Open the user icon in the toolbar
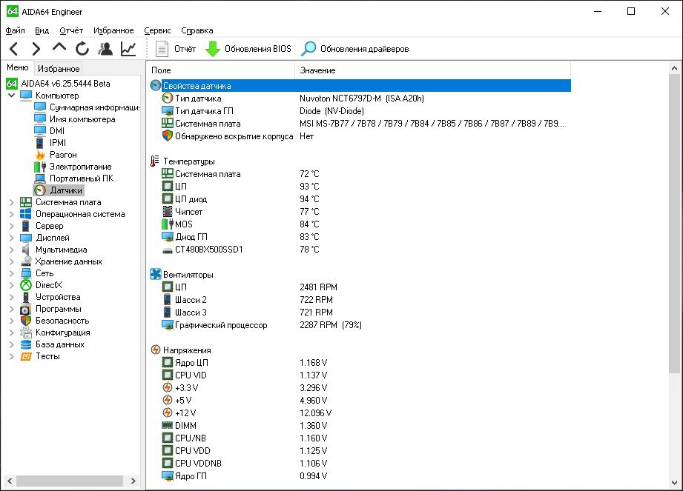The image size is (683, 491). point(105,49)
